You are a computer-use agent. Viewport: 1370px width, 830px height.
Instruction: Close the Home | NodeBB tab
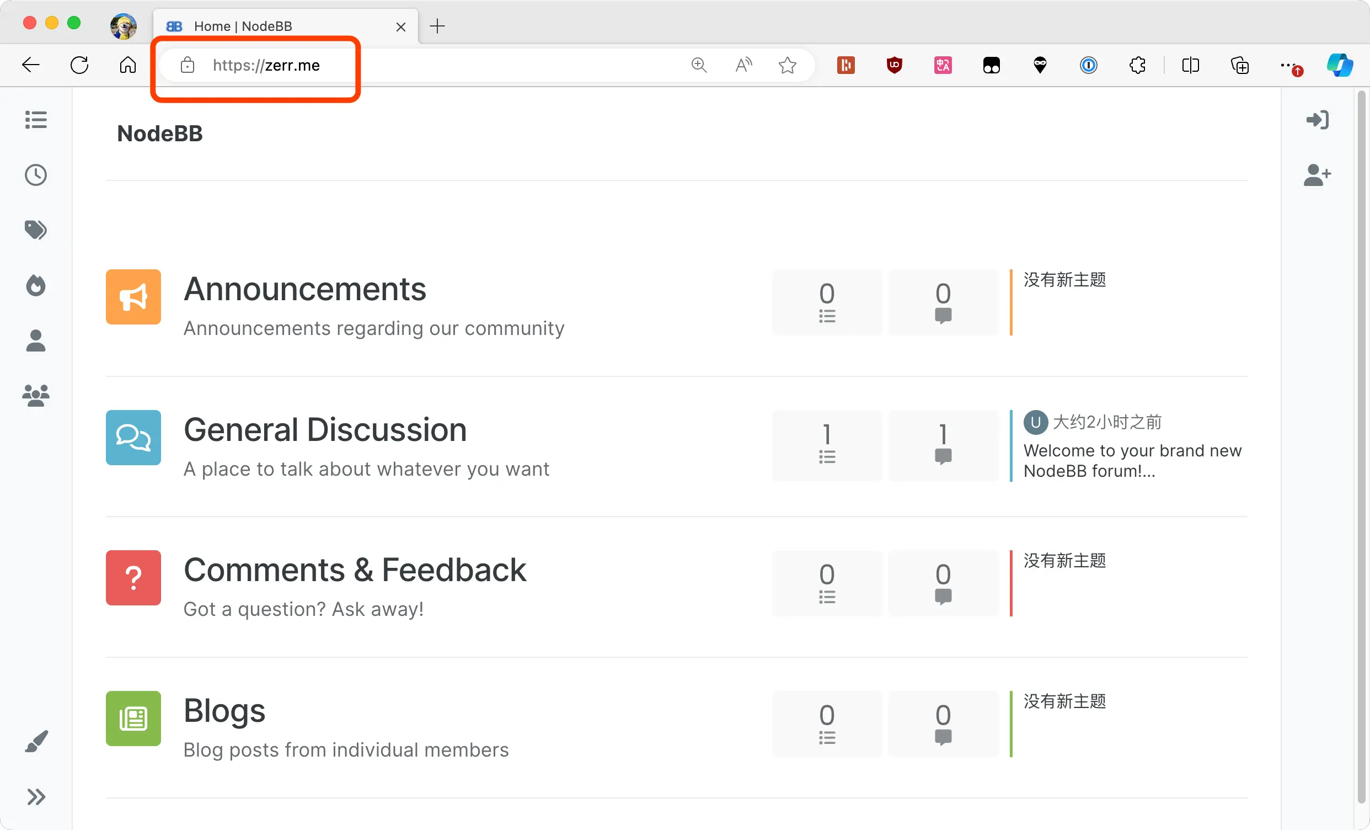point(400,26)
